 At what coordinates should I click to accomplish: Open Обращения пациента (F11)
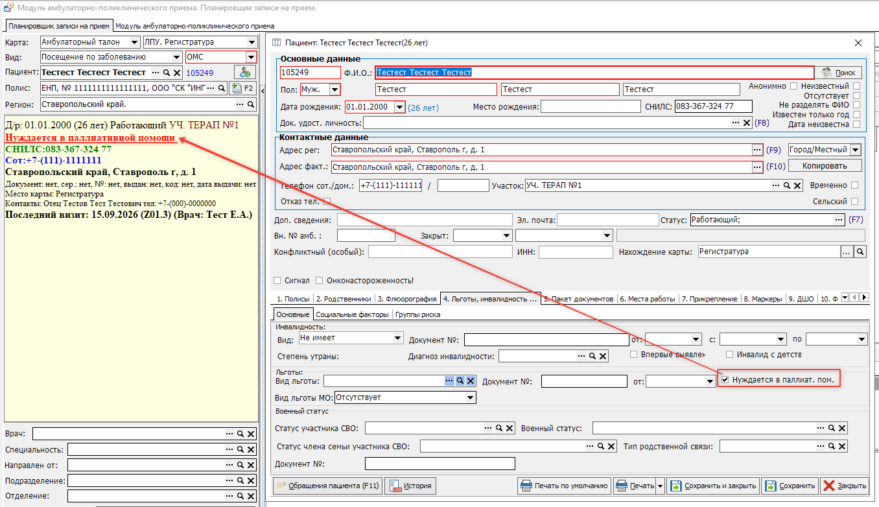327,486
